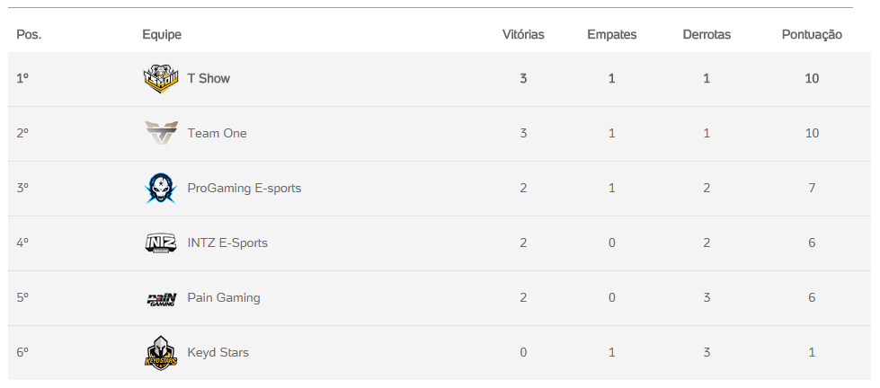Click the INTZ E-Sports logo

pos(162,243)
